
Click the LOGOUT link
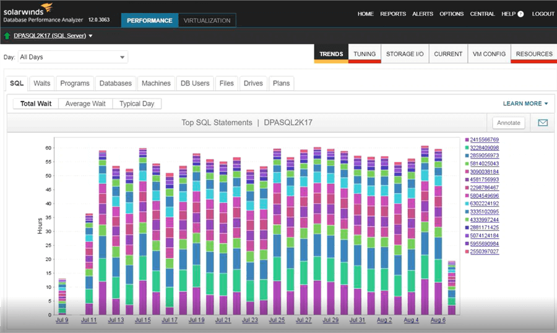pyautogui.click(x=543, y=14)
